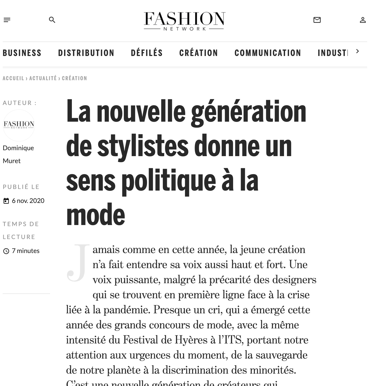Image resolution: width=386 pixels, height=386 pixels.
Task: Click the search magnifier icon
Action: pos(52,20)
